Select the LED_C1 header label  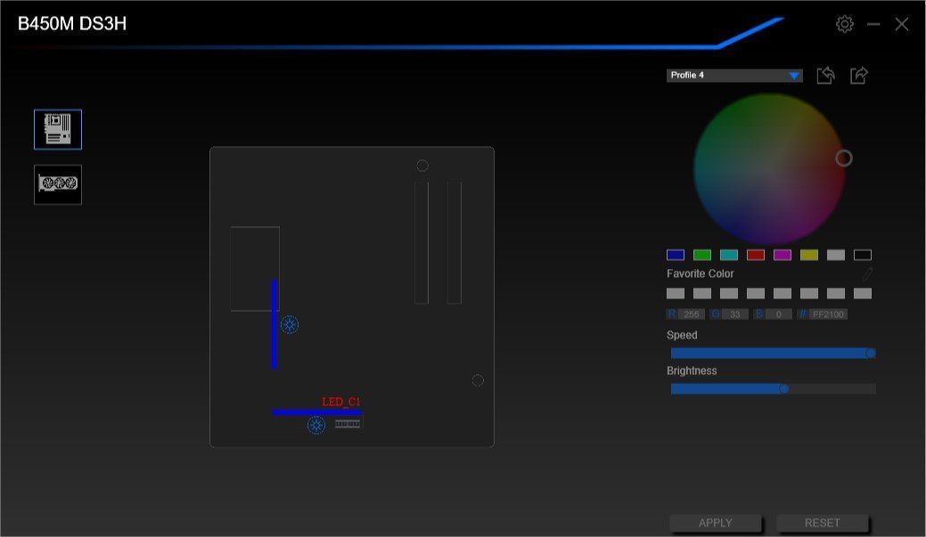tap(340, 402)
